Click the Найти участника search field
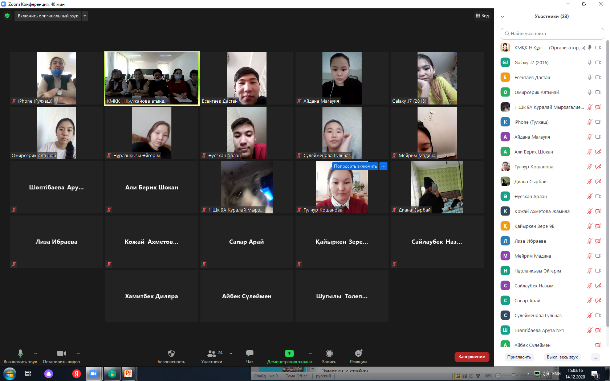 click(x=552, y=34)
